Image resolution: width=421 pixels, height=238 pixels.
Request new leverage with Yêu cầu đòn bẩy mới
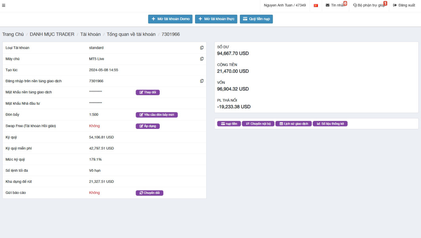tap(157, 115)
